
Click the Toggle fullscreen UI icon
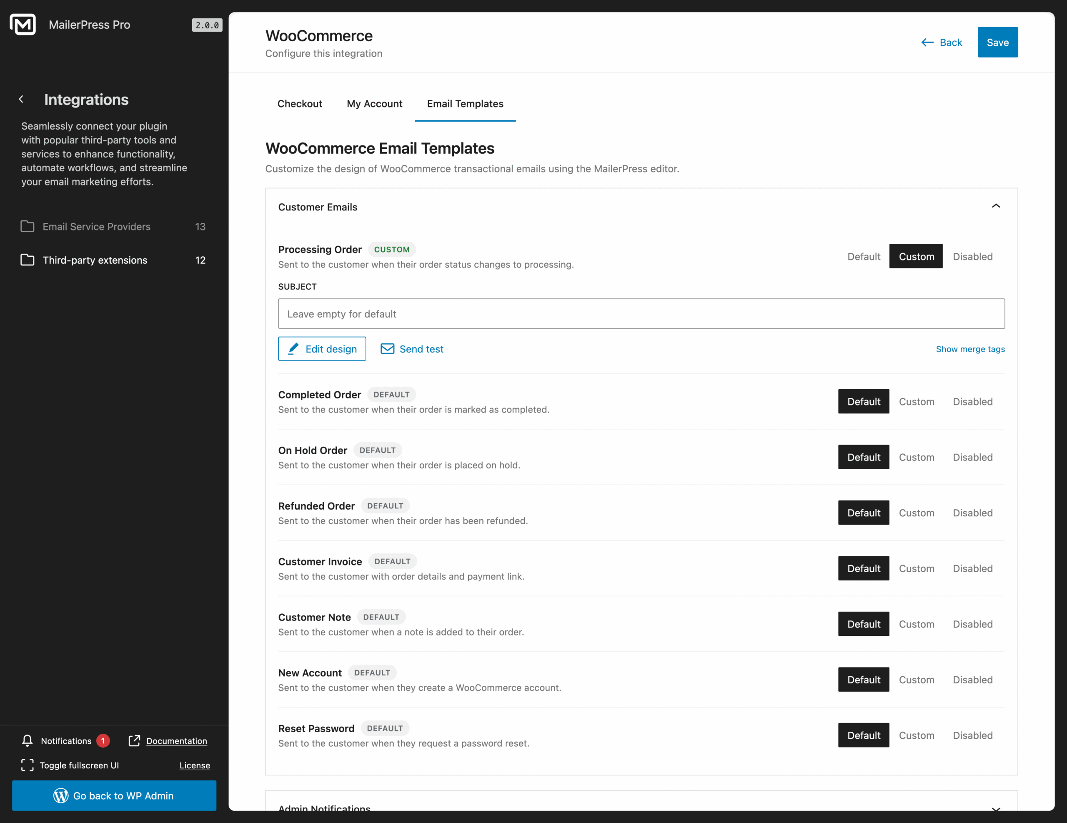(x=28, y=765)
